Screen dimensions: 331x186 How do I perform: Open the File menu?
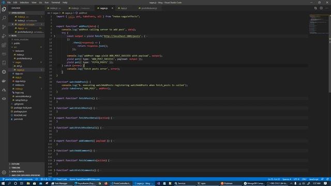pos(9,3)
